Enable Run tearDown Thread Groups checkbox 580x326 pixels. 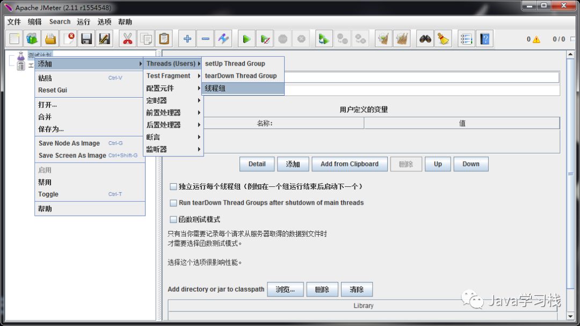(173, 203)
